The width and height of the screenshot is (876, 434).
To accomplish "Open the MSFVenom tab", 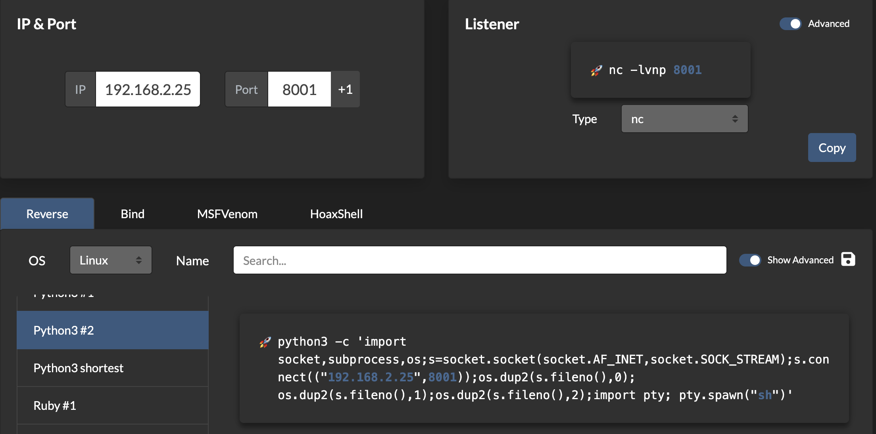I will click(x=227, y=213).
